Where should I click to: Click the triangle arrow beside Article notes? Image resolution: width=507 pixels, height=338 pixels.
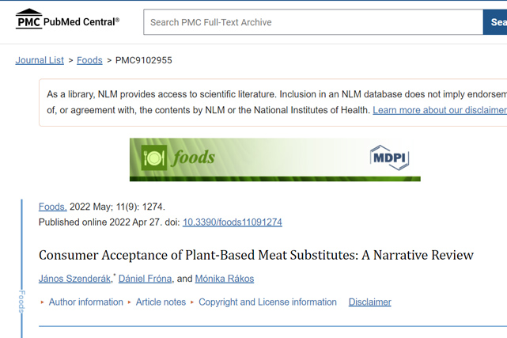(x=130, y=302)
